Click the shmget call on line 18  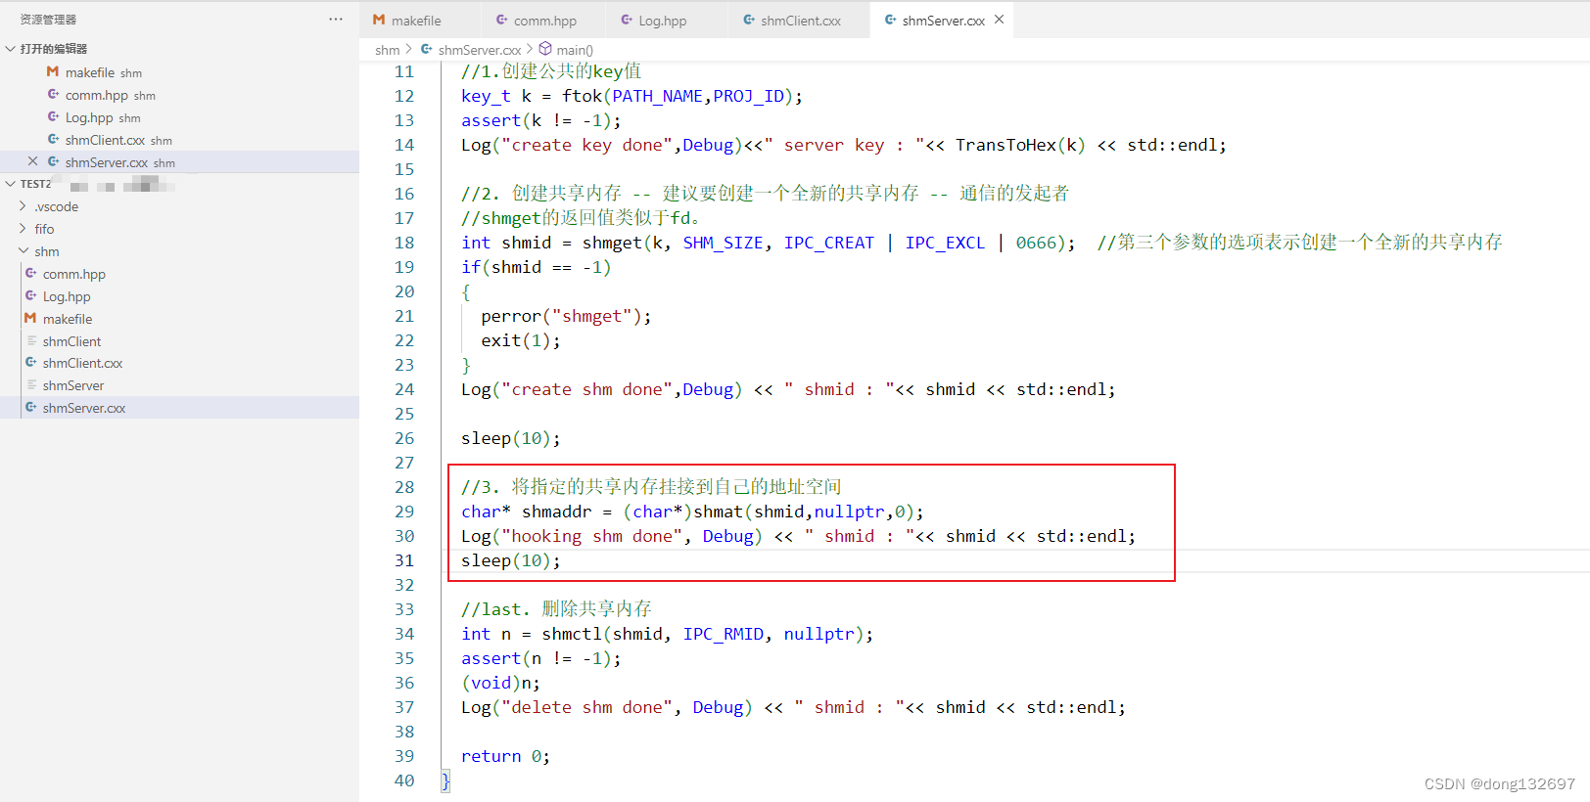(x=612, y=243)
